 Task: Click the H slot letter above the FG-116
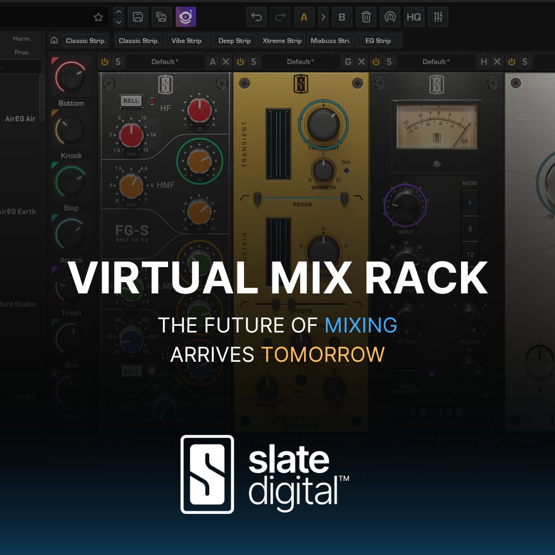click(484, 62)
